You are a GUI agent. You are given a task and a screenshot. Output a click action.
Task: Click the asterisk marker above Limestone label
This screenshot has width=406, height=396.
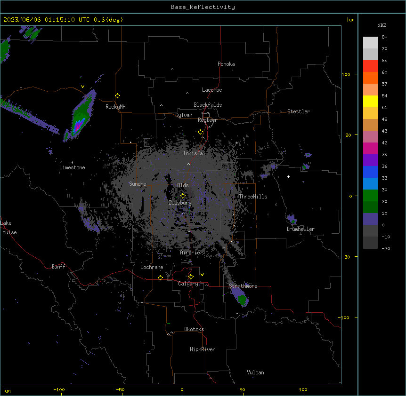click(72, 163)
